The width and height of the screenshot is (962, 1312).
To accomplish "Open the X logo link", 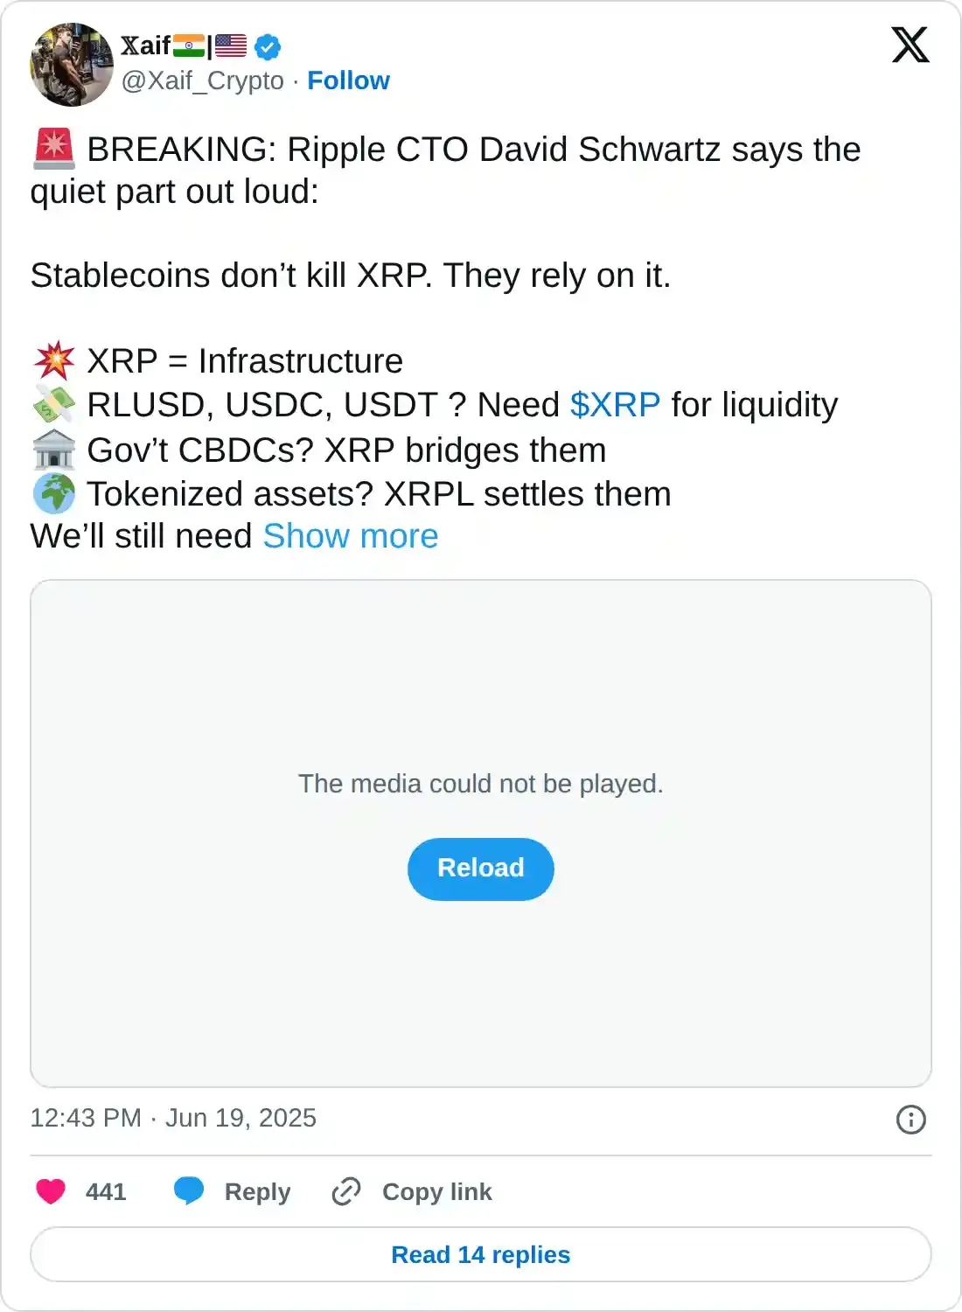I will [910, 45].
